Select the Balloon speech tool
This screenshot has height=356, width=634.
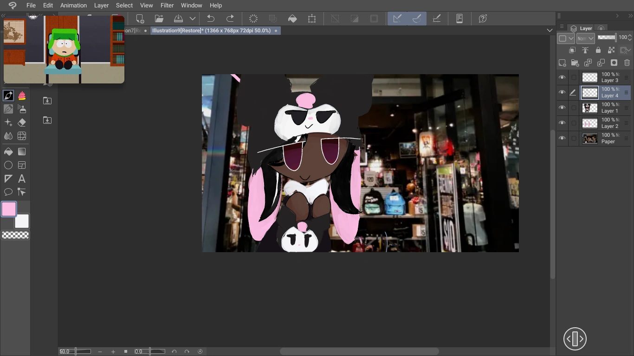pyautogui.click(x=8, y=192)
